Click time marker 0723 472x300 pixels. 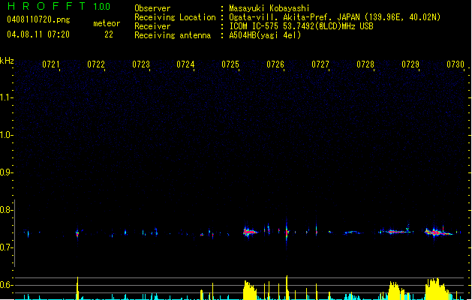[141, 64]
